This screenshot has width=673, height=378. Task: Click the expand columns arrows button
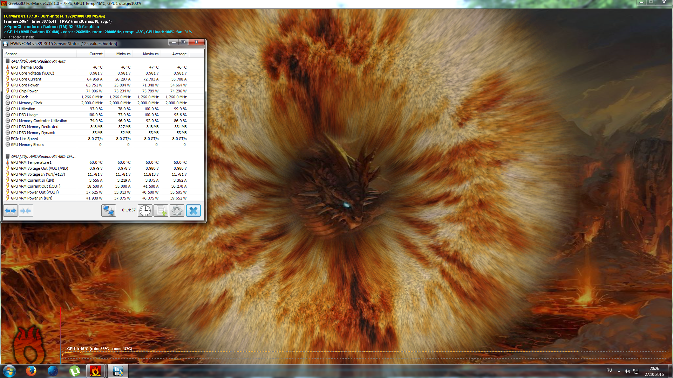pos(11,211)
